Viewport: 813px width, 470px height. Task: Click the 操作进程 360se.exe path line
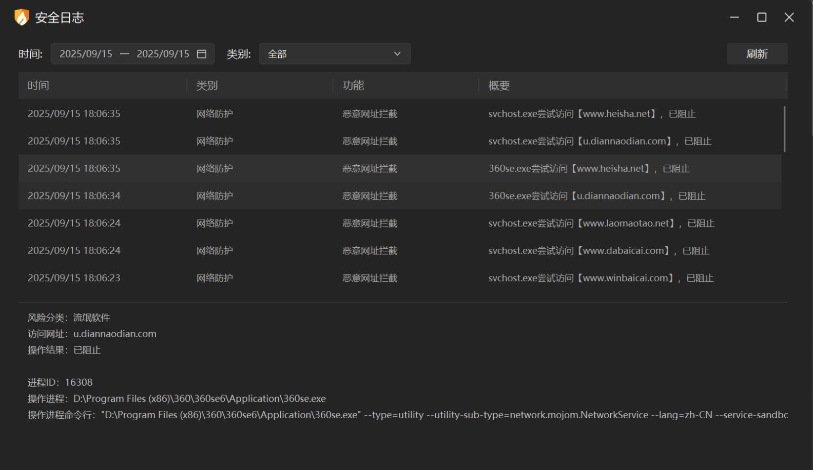pos(177,399)
